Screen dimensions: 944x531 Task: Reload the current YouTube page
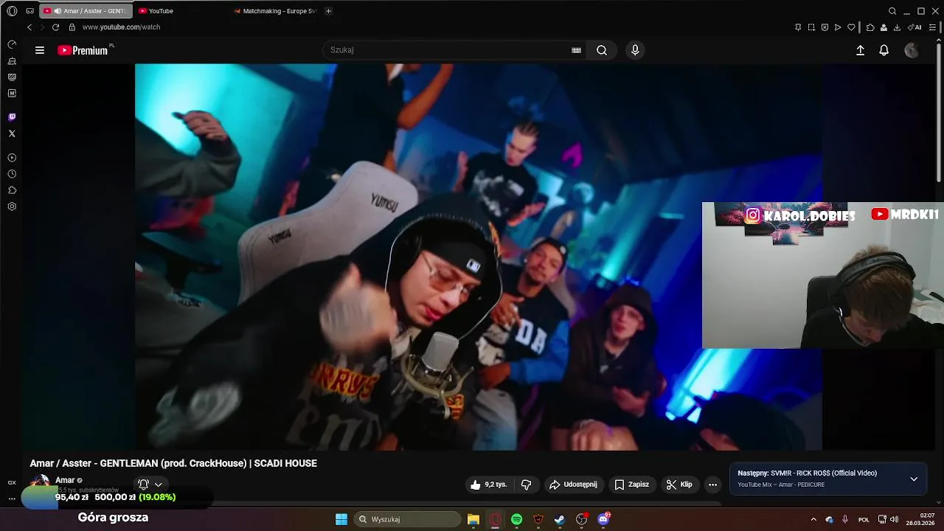55,27
